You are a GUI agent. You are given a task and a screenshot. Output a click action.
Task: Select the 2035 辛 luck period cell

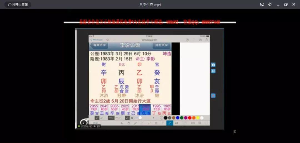pos(114,110)
